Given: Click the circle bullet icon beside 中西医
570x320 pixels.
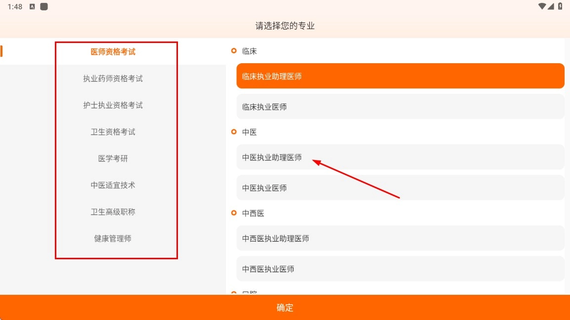Looking at the screenshot, I should tap(234, 213).
